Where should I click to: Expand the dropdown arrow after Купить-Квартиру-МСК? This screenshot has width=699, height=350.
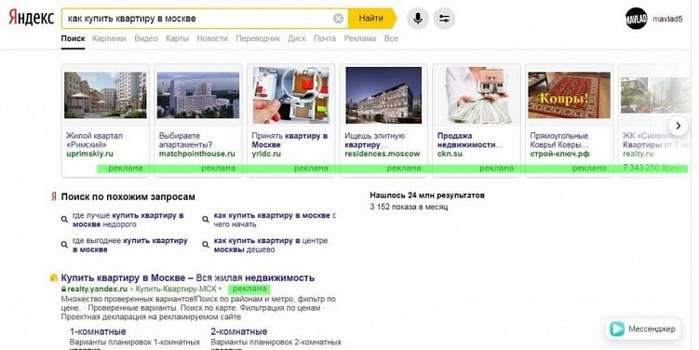221,289
